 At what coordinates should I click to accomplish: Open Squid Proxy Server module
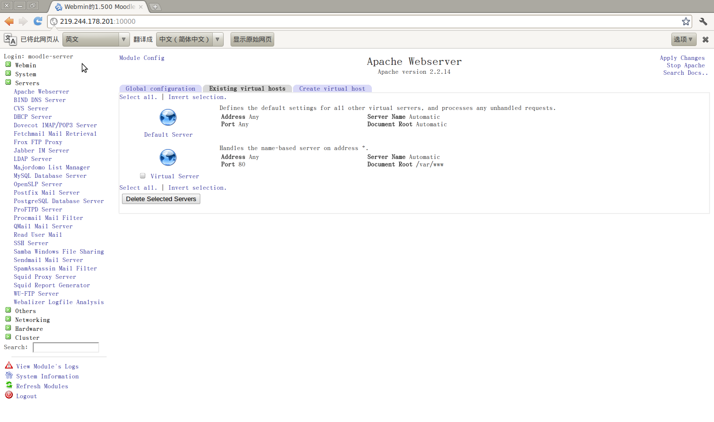[x=45, y=277]
